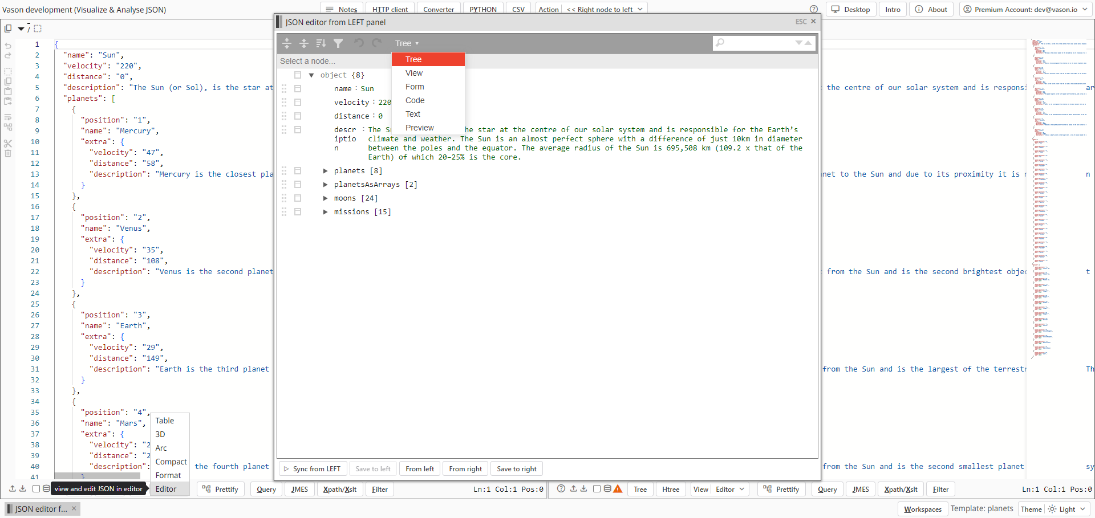
Task: Click the expand all fields icon
Action: (x=287, y=43)
